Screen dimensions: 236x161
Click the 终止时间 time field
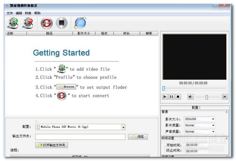(197, 151)
